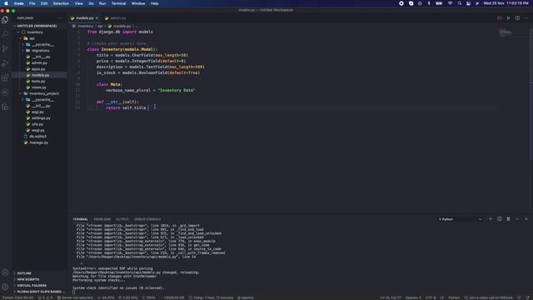The width and height of the screenshot is (533, 300).
Task: Create a new terminal with plus icon
Action: [491, 219]
